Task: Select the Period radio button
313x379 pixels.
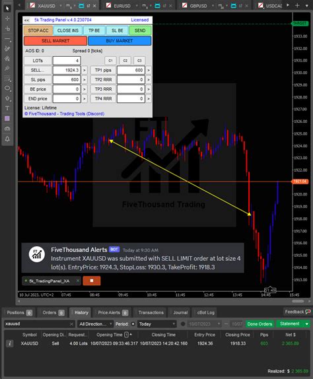Action: [x=133, y=324]
